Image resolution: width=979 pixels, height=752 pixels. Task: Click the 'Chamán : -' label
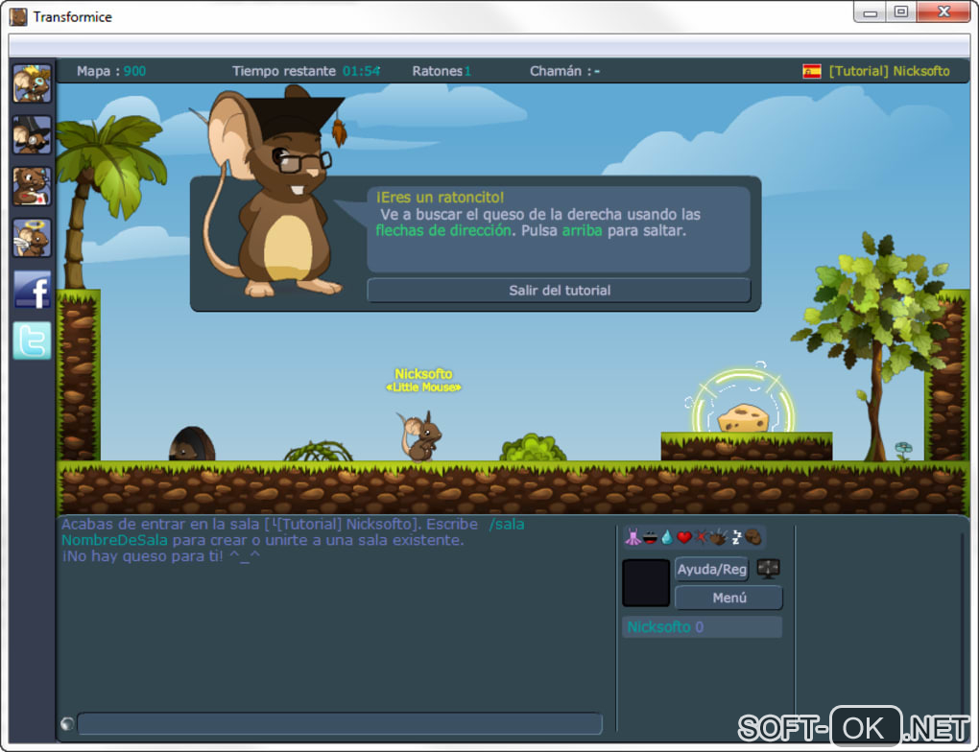pos(565,71)
